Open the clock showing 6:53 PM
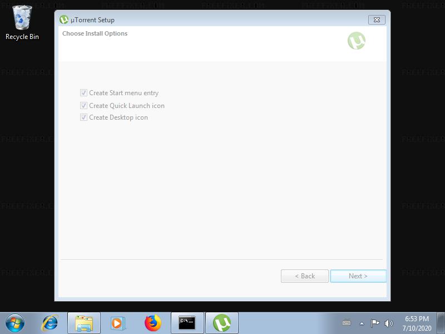Viewport: 445px width, 334px height. (417, 323)
